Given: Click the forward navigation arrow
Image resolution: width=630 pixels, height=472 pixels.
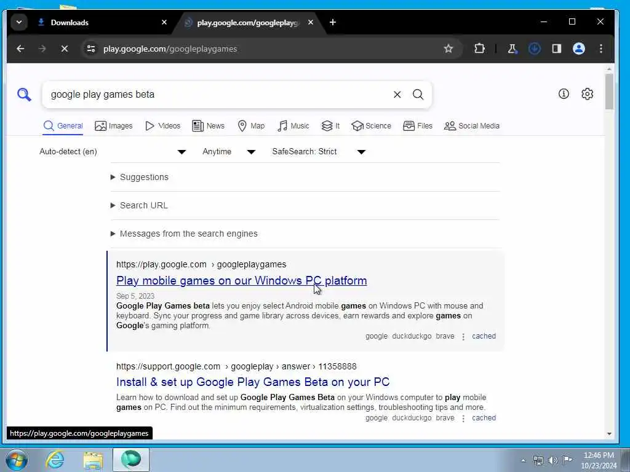Looking at the screenshot, I should point(42,49).
